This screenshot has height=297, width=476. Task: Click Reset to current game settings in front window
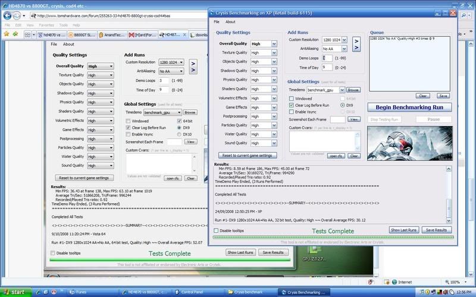coord(248,156)
